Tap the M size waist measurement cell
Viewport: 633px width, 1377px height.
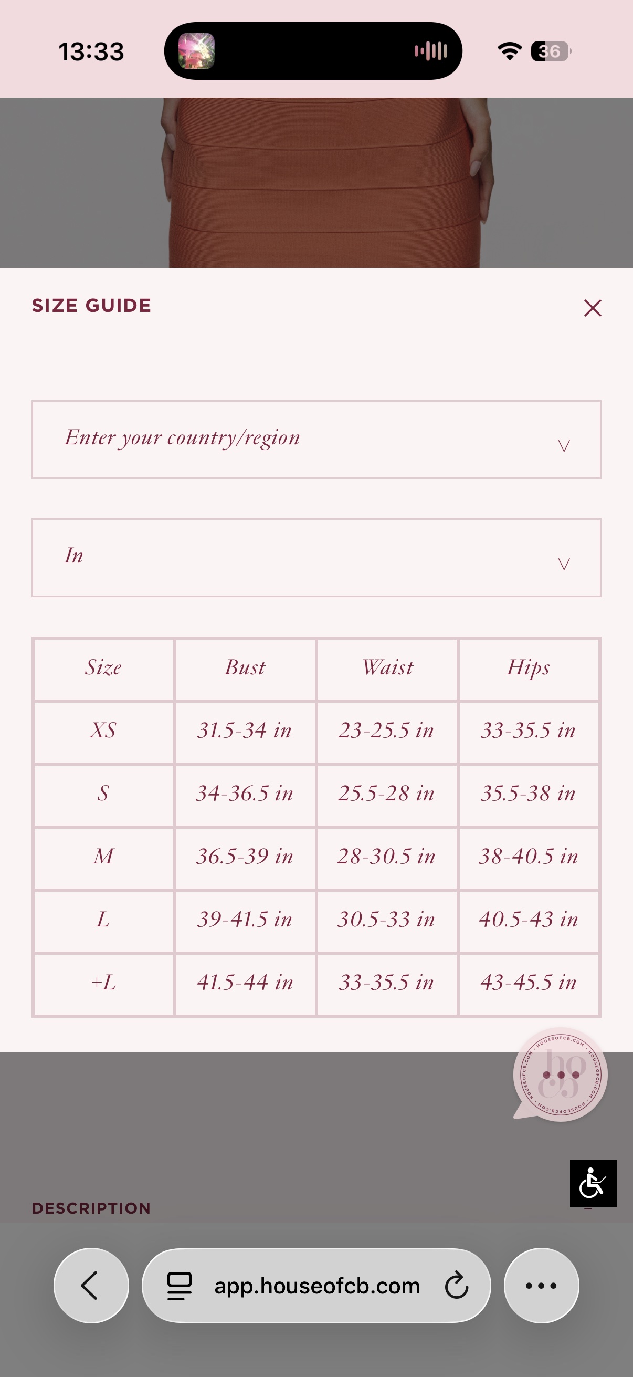click(387, 858)
